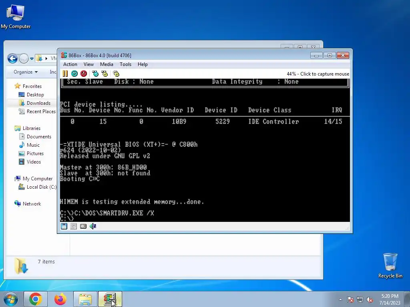Screen dimensions: 410x307
Task: Click the hard disk status bar icon
Action: tap(83, 226)
